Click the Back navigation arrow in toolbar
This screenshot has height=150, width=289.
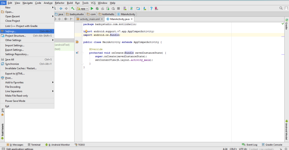[61, 8]
